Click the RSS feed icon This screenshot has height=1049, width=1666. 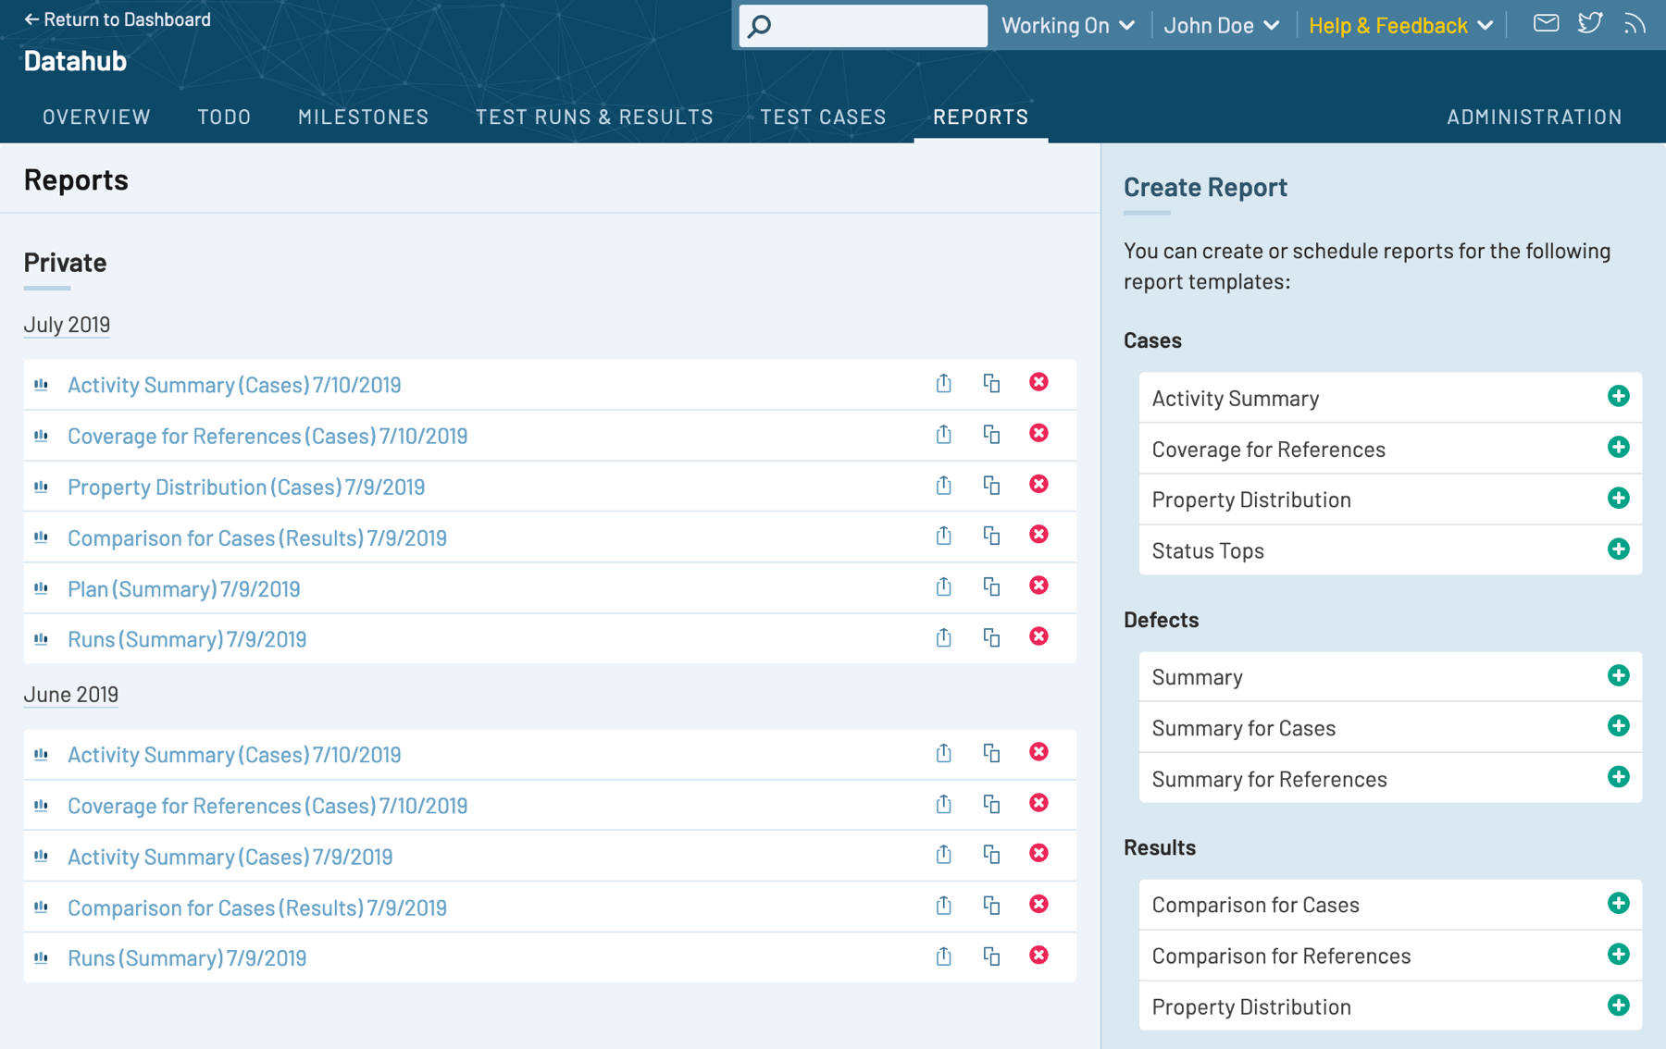click(x=1635, y=24)
